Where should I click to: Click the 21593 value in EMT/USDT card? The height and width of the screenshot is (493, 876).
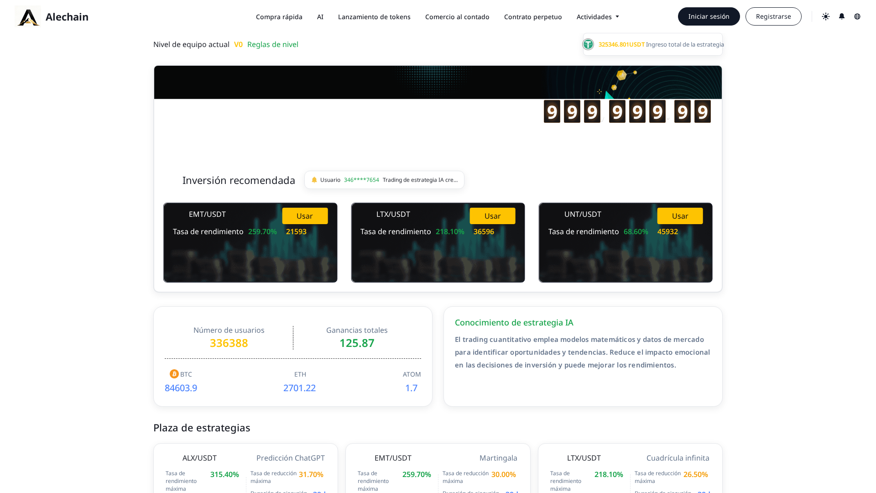296,231
